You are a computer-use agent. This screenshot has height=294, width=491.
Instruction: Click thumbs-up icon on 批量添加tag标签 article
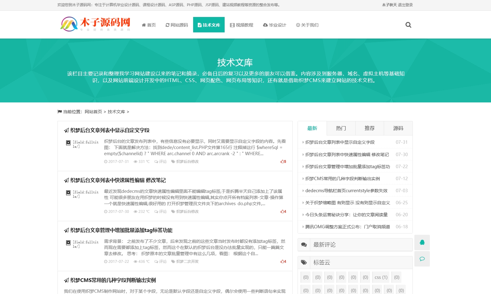(283, 262)
